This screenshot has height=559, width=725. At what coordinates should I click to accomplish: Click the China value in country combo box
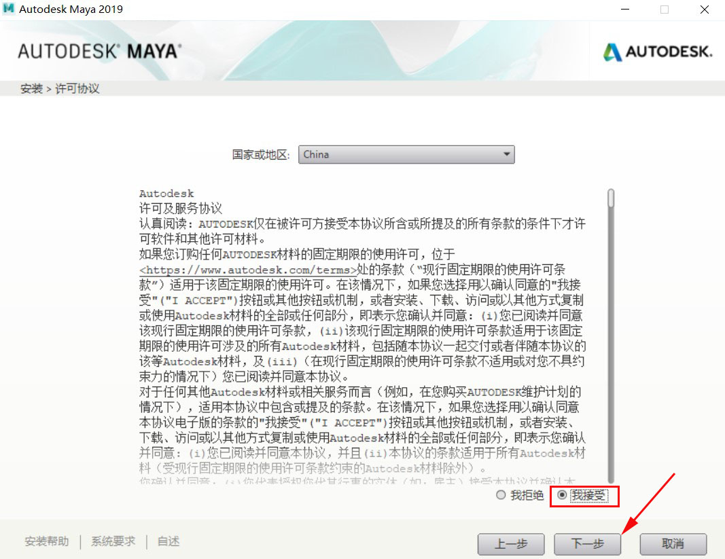(316, 154)
